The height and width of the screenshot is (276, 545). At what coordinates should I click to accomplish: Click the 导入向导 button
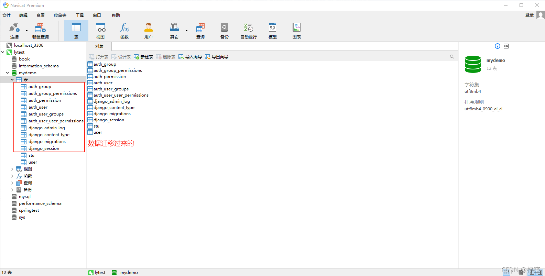click(x=190, y=57)
